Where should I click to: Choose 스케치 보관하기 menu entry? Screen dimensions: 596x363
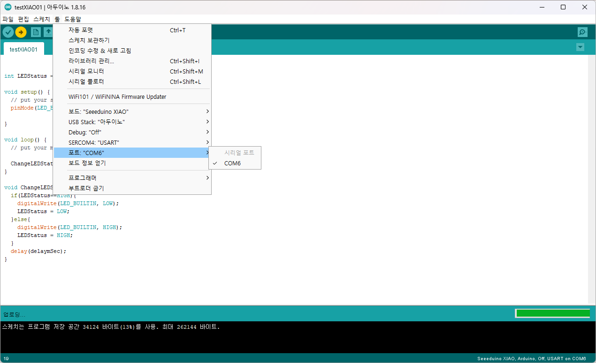[132, 40]
